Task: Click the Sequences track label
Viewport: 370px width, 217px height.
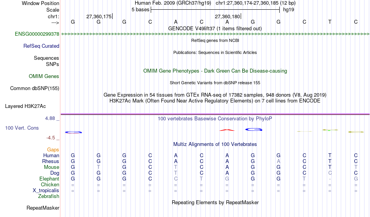Action: [46, 58]
